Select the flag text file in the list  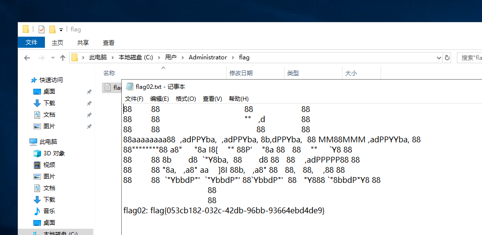(112, 87)
